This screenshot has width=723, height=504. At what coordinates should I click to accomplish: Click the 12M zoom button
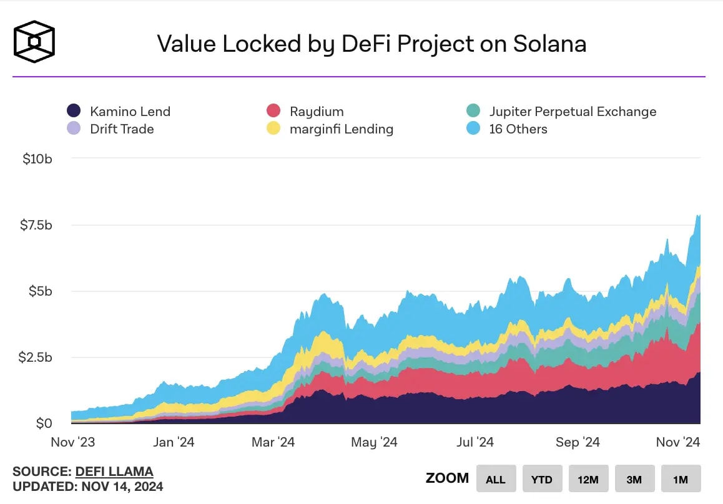[588, 479]
